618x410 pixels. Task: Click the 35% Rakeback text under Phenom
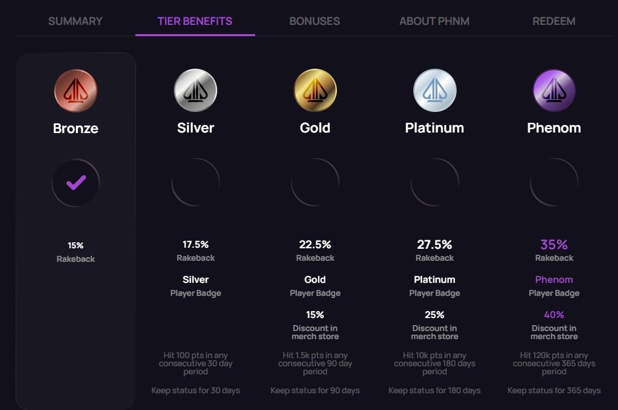(x=554, y=244)
